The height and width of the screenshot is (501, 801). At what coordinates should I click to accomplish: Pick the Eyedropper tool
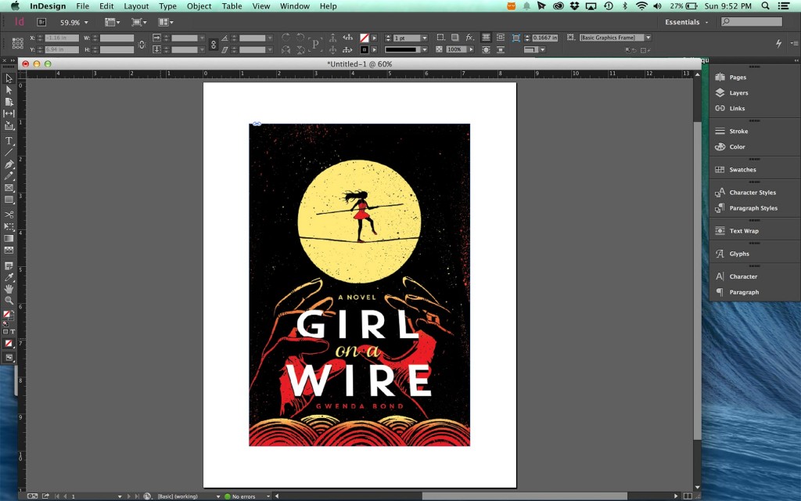click(9, 278)
